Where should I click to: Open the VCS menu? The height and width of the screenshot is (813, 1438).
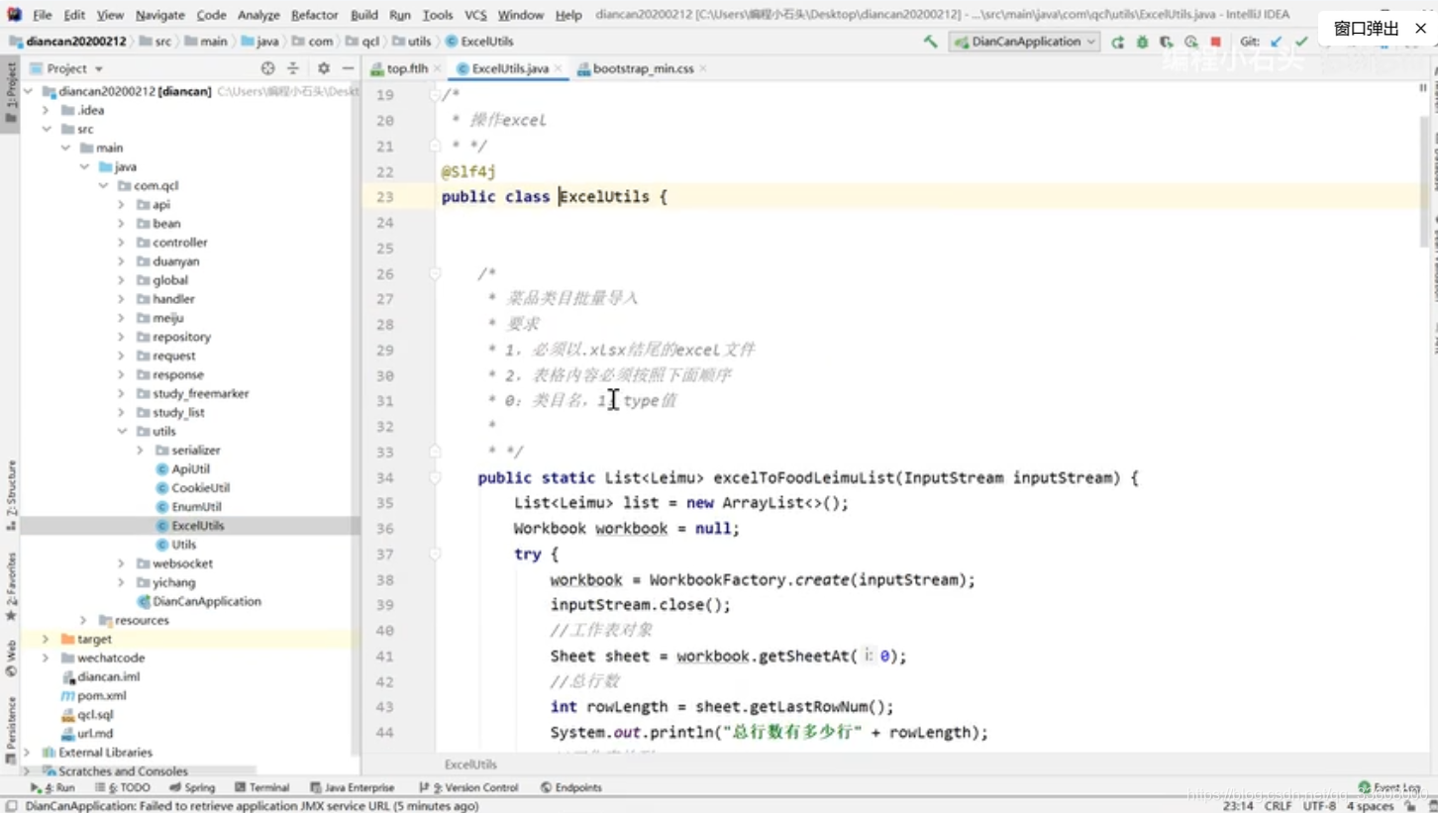[x=475, y=15]
